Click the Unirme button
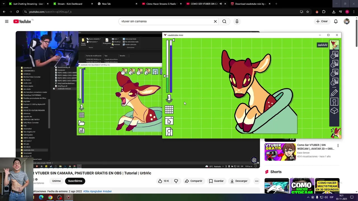 [x=56, y=181]
